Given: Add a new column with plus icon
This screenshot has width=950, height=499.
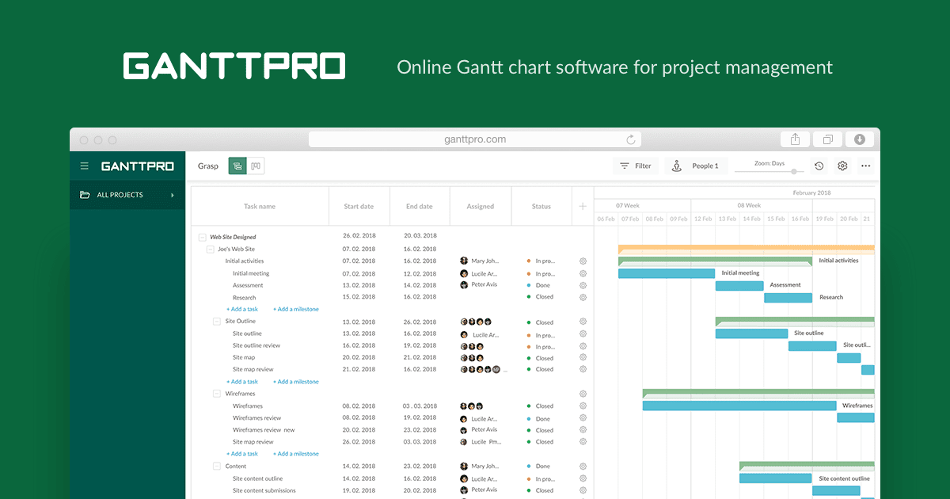Looking at the screenshot, I should pyautogui.click(x=583, y=206).
